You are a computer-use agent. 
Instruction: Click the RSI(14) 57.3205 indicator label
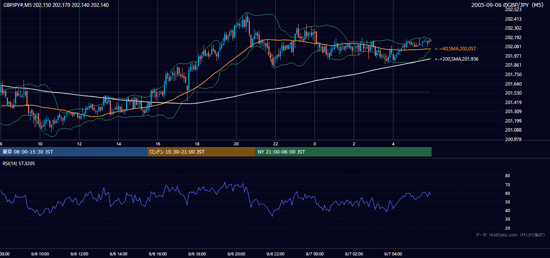point(19,163)
